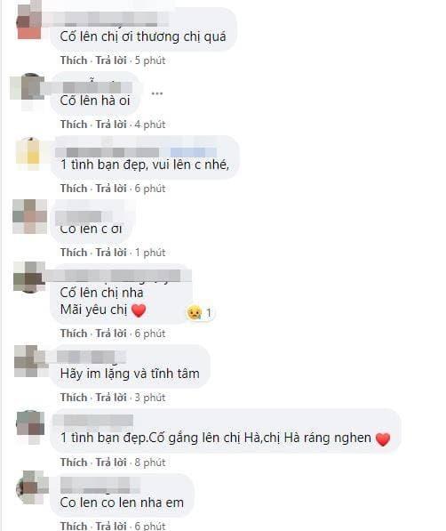This screenshot has height=531, width=446.
Task: Click avatar next to 'Cố lên chị ơi thương chị quá'
Action: coord(28,21)
